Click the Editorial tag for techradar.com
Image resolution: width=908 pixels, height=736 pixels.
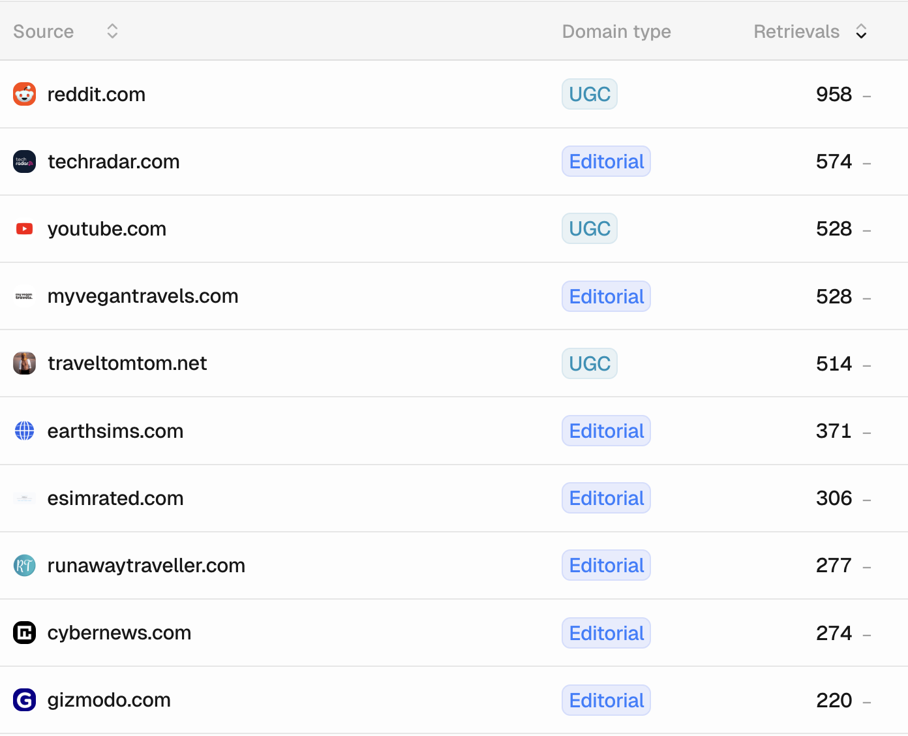coord(607,161)
